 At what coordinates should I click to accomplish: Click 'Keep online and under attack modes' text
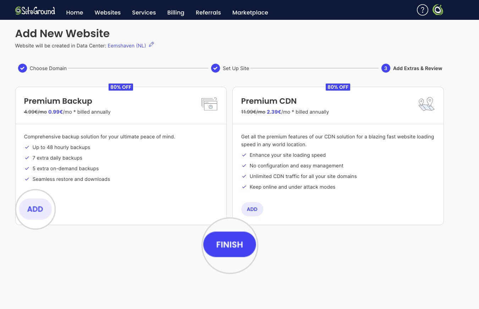(292, 187)
